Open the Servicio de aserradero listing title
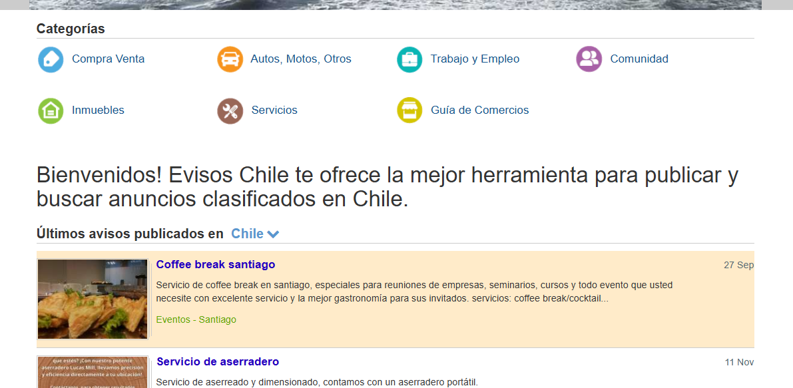793x388 pixels. [x=217, y=362]
